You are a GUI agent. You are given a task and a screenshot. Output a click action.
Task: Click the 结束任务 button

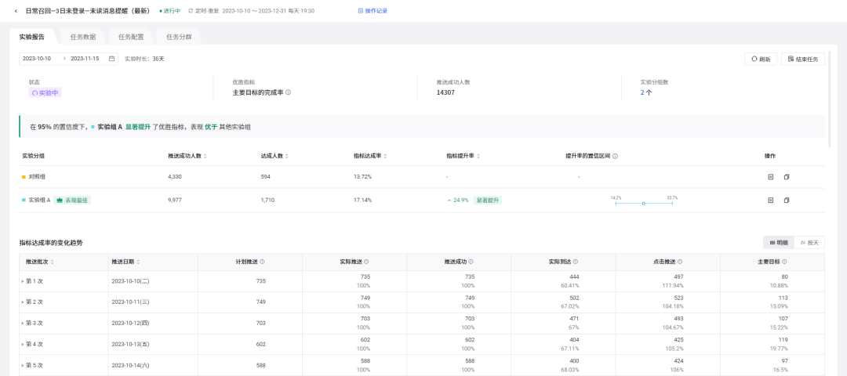point(803,59)
